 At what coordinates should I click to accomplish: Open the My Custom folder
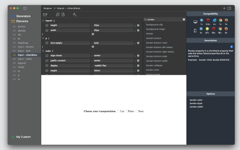tap(21, 137)
